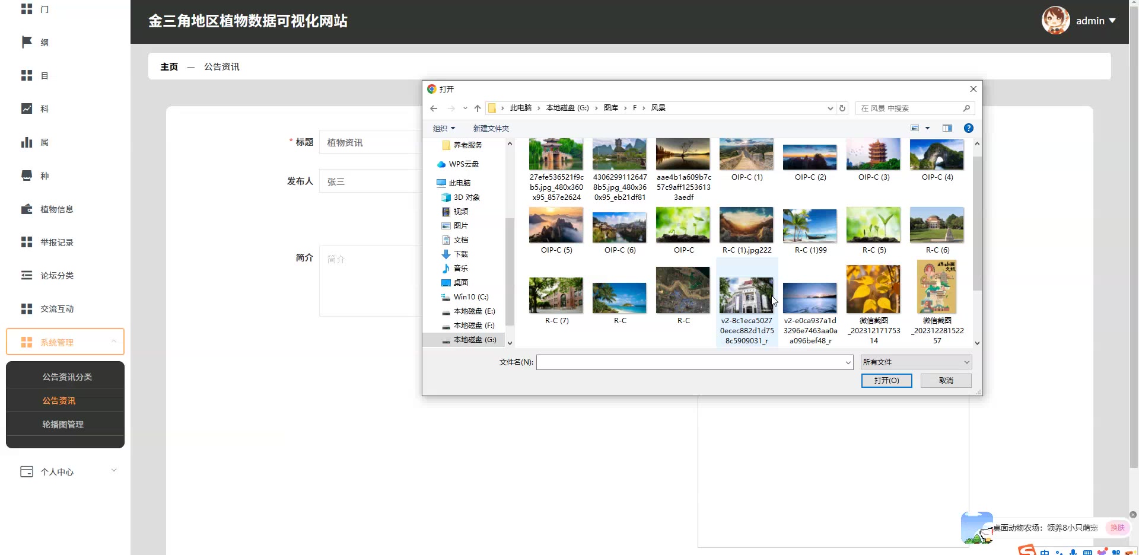
Task: Click the 取消 button
Action: 946,381
